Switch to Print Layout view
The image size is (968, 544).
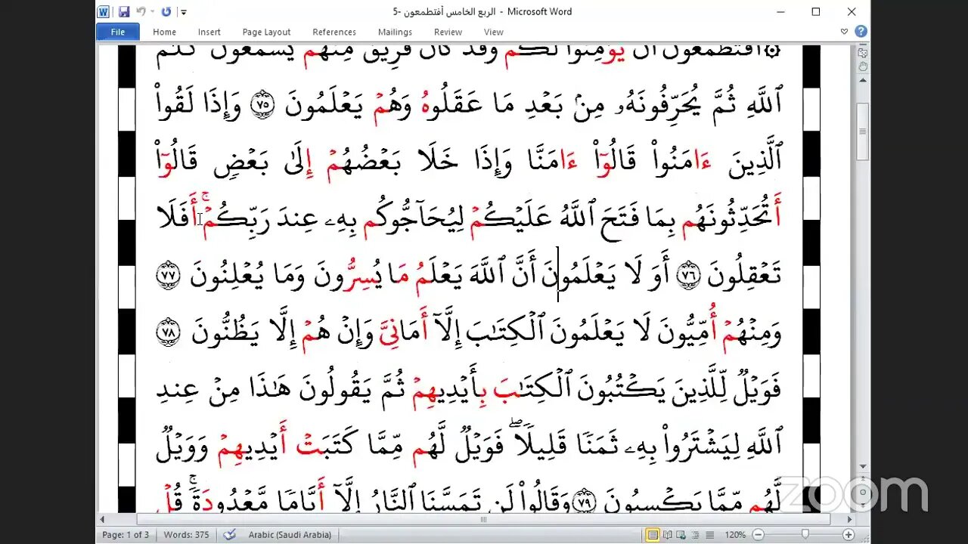tap(652, 535)
